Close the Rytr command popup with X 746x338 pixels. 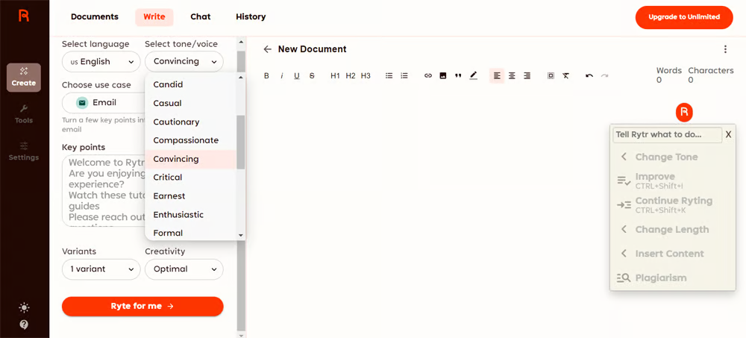(728, 135)
